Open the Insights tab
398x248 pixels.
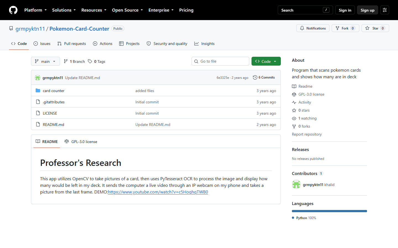(x=204, y=44)
